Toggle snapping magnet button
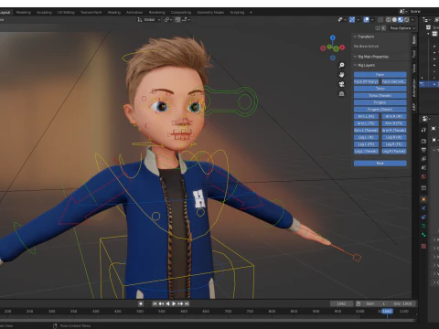The image size is (439, 329). click(177, 20)
